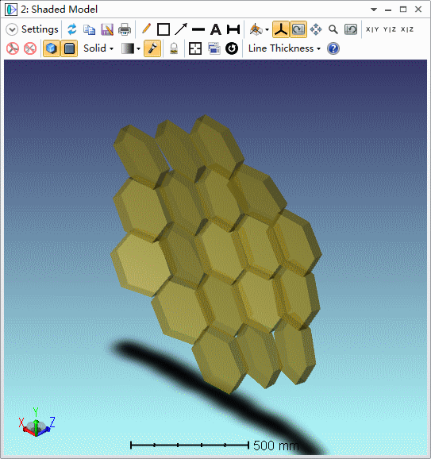Toggle the coordinate axis triad button

coord(281,29)
